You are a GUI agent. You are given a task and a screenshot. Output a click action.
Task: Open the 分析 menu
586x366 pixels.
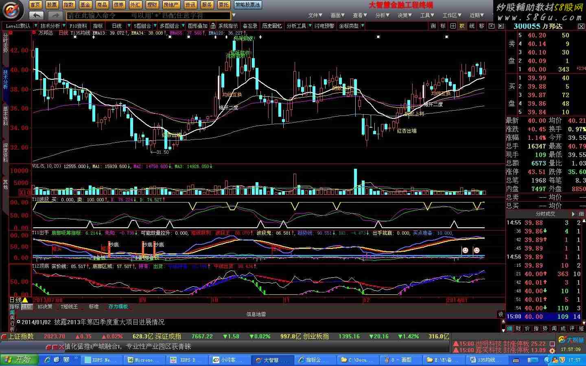(x=383, y=15)
